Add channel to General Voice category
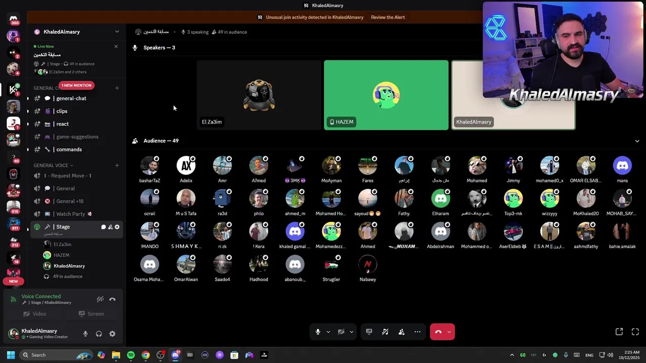This screenshot has width=646, height=363. click(117, 165)
